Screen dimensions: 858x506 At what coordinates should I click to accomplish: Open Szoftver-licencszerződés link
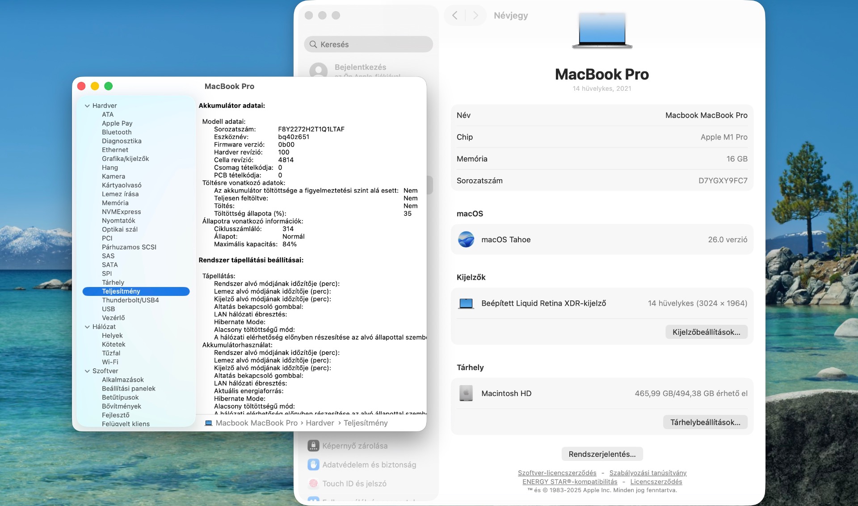(x=557, y=473)
